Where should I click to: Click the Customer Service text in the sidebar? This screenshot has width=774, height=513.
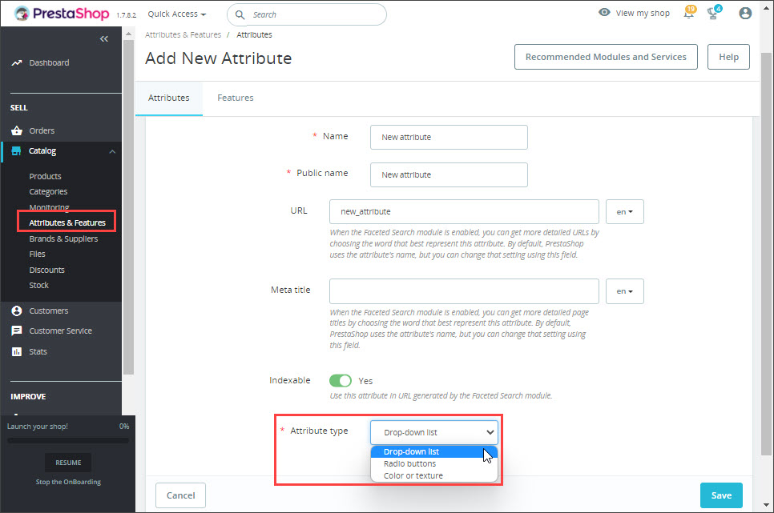60,331
